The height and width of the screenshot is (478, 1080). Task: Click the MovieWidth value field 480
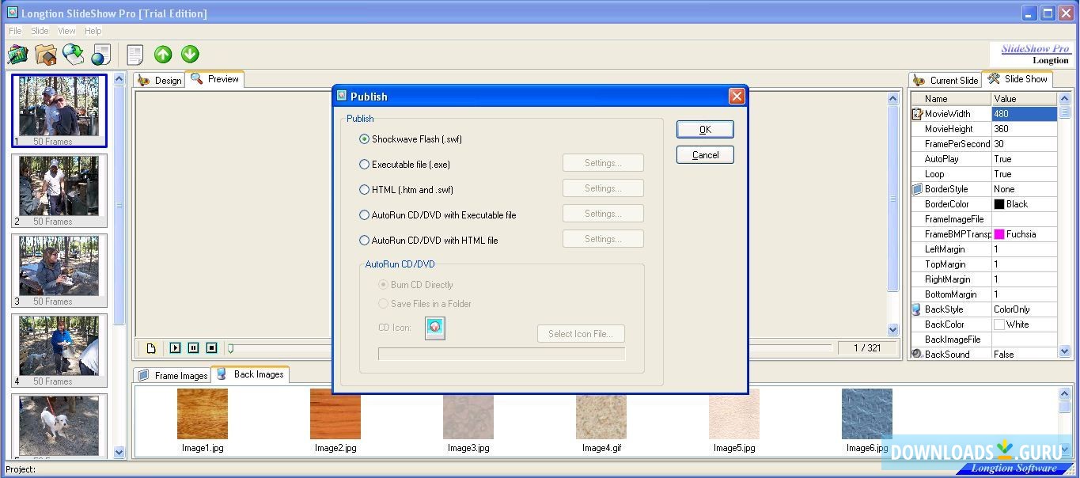point(1024,114)
